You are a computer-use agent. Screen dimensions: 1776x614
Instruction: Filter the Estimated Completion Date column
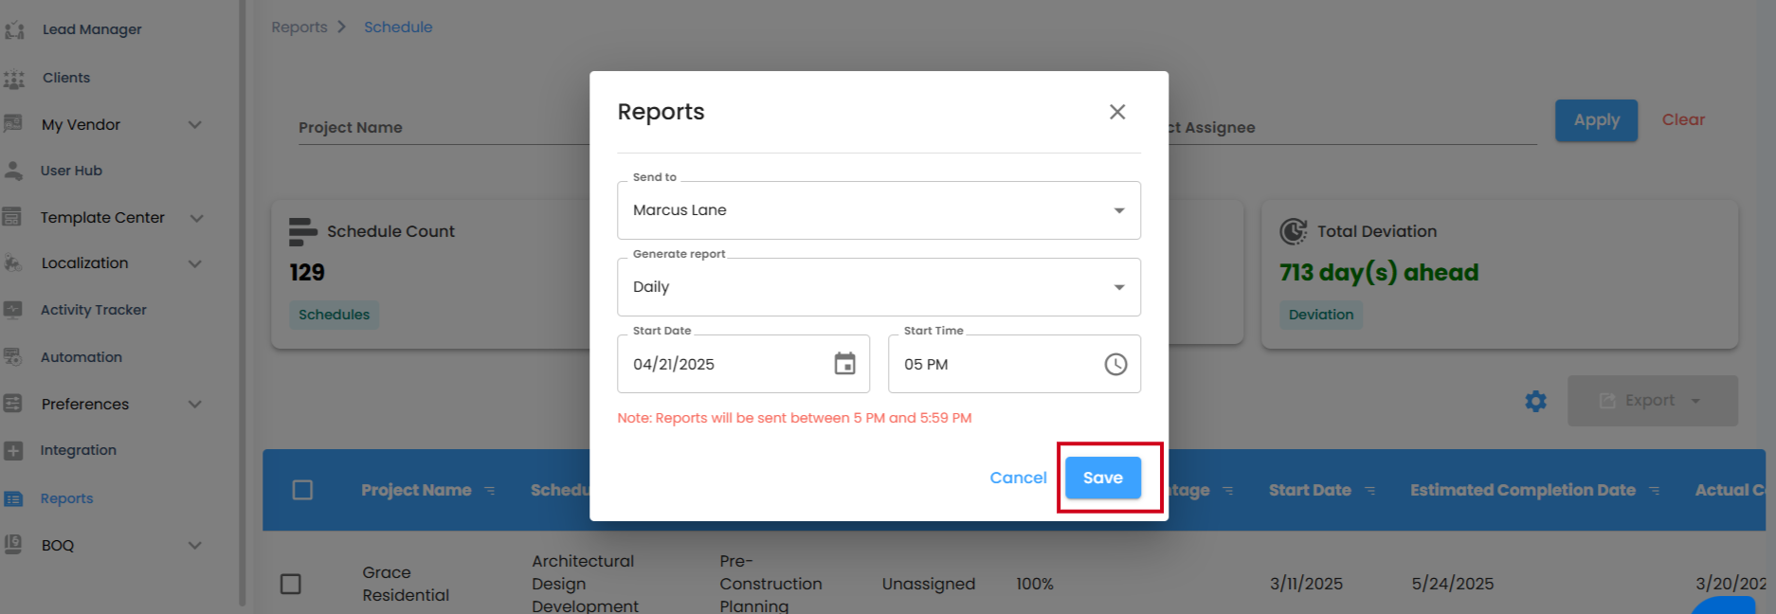pos(1655,491)
